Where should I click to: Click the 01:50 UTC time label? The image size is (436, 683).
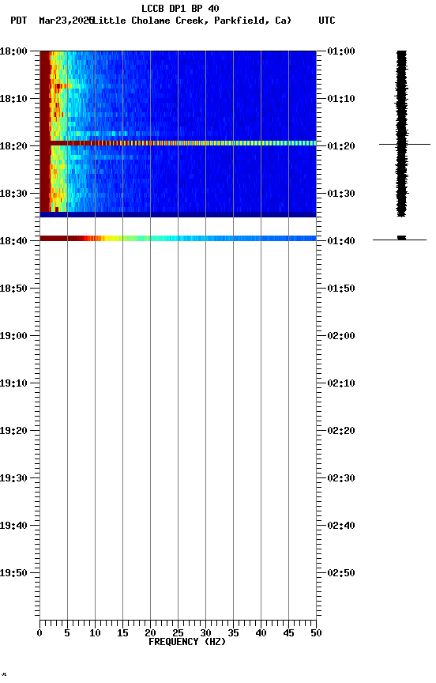(x=341, y=289)
